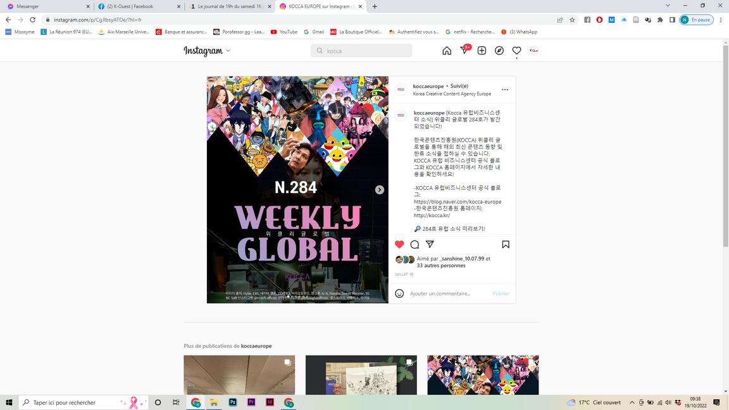Open the profile avatar in the Instagram header
This screenshot has height=410, width=729.
coord(533,51)
